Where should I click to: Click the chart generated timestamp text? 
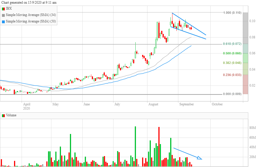(29, 3)
